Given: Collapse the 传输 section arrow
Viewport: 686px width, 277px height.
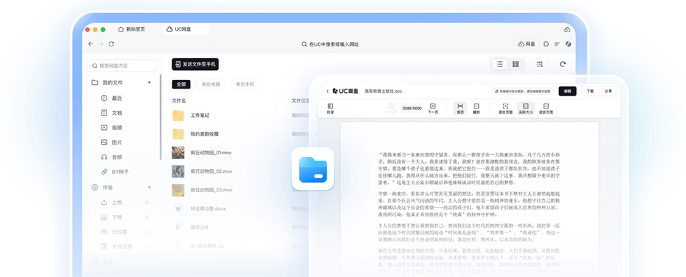Looking at the screenshot, I should [149, 188].
